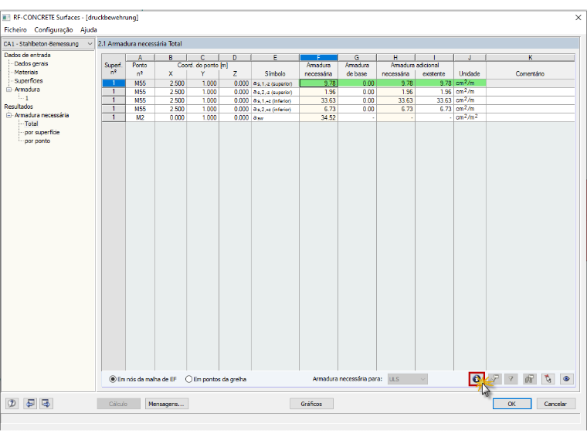Click symbol a sw cell
This screenshot has height=440, width=587.
275,118
